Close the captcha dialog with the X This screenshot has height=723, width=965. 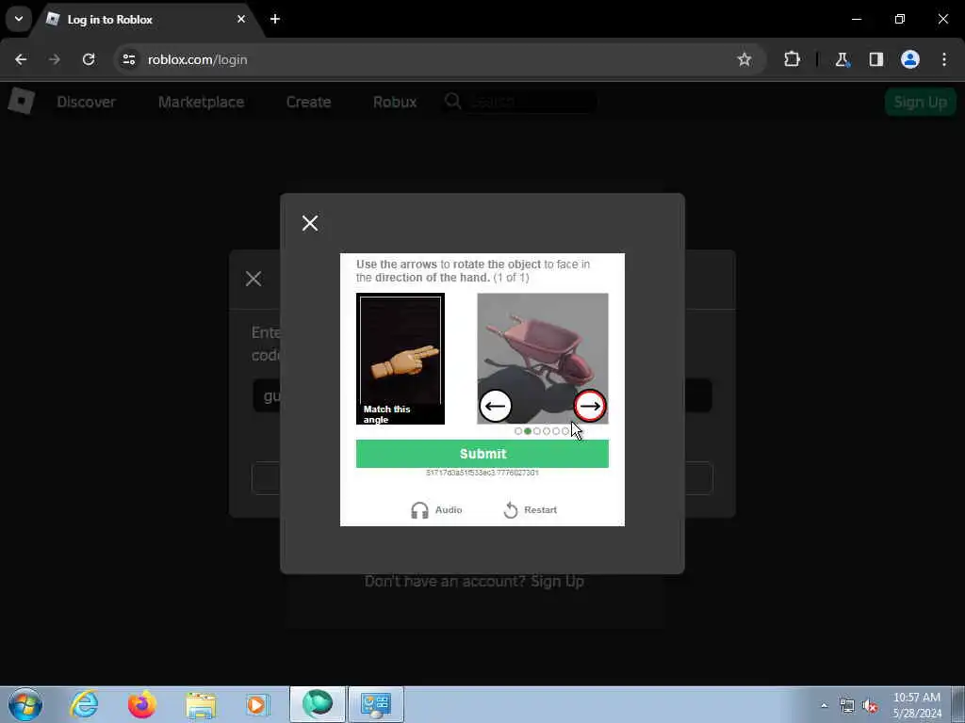pyautogui.click(x=309, y=223)
